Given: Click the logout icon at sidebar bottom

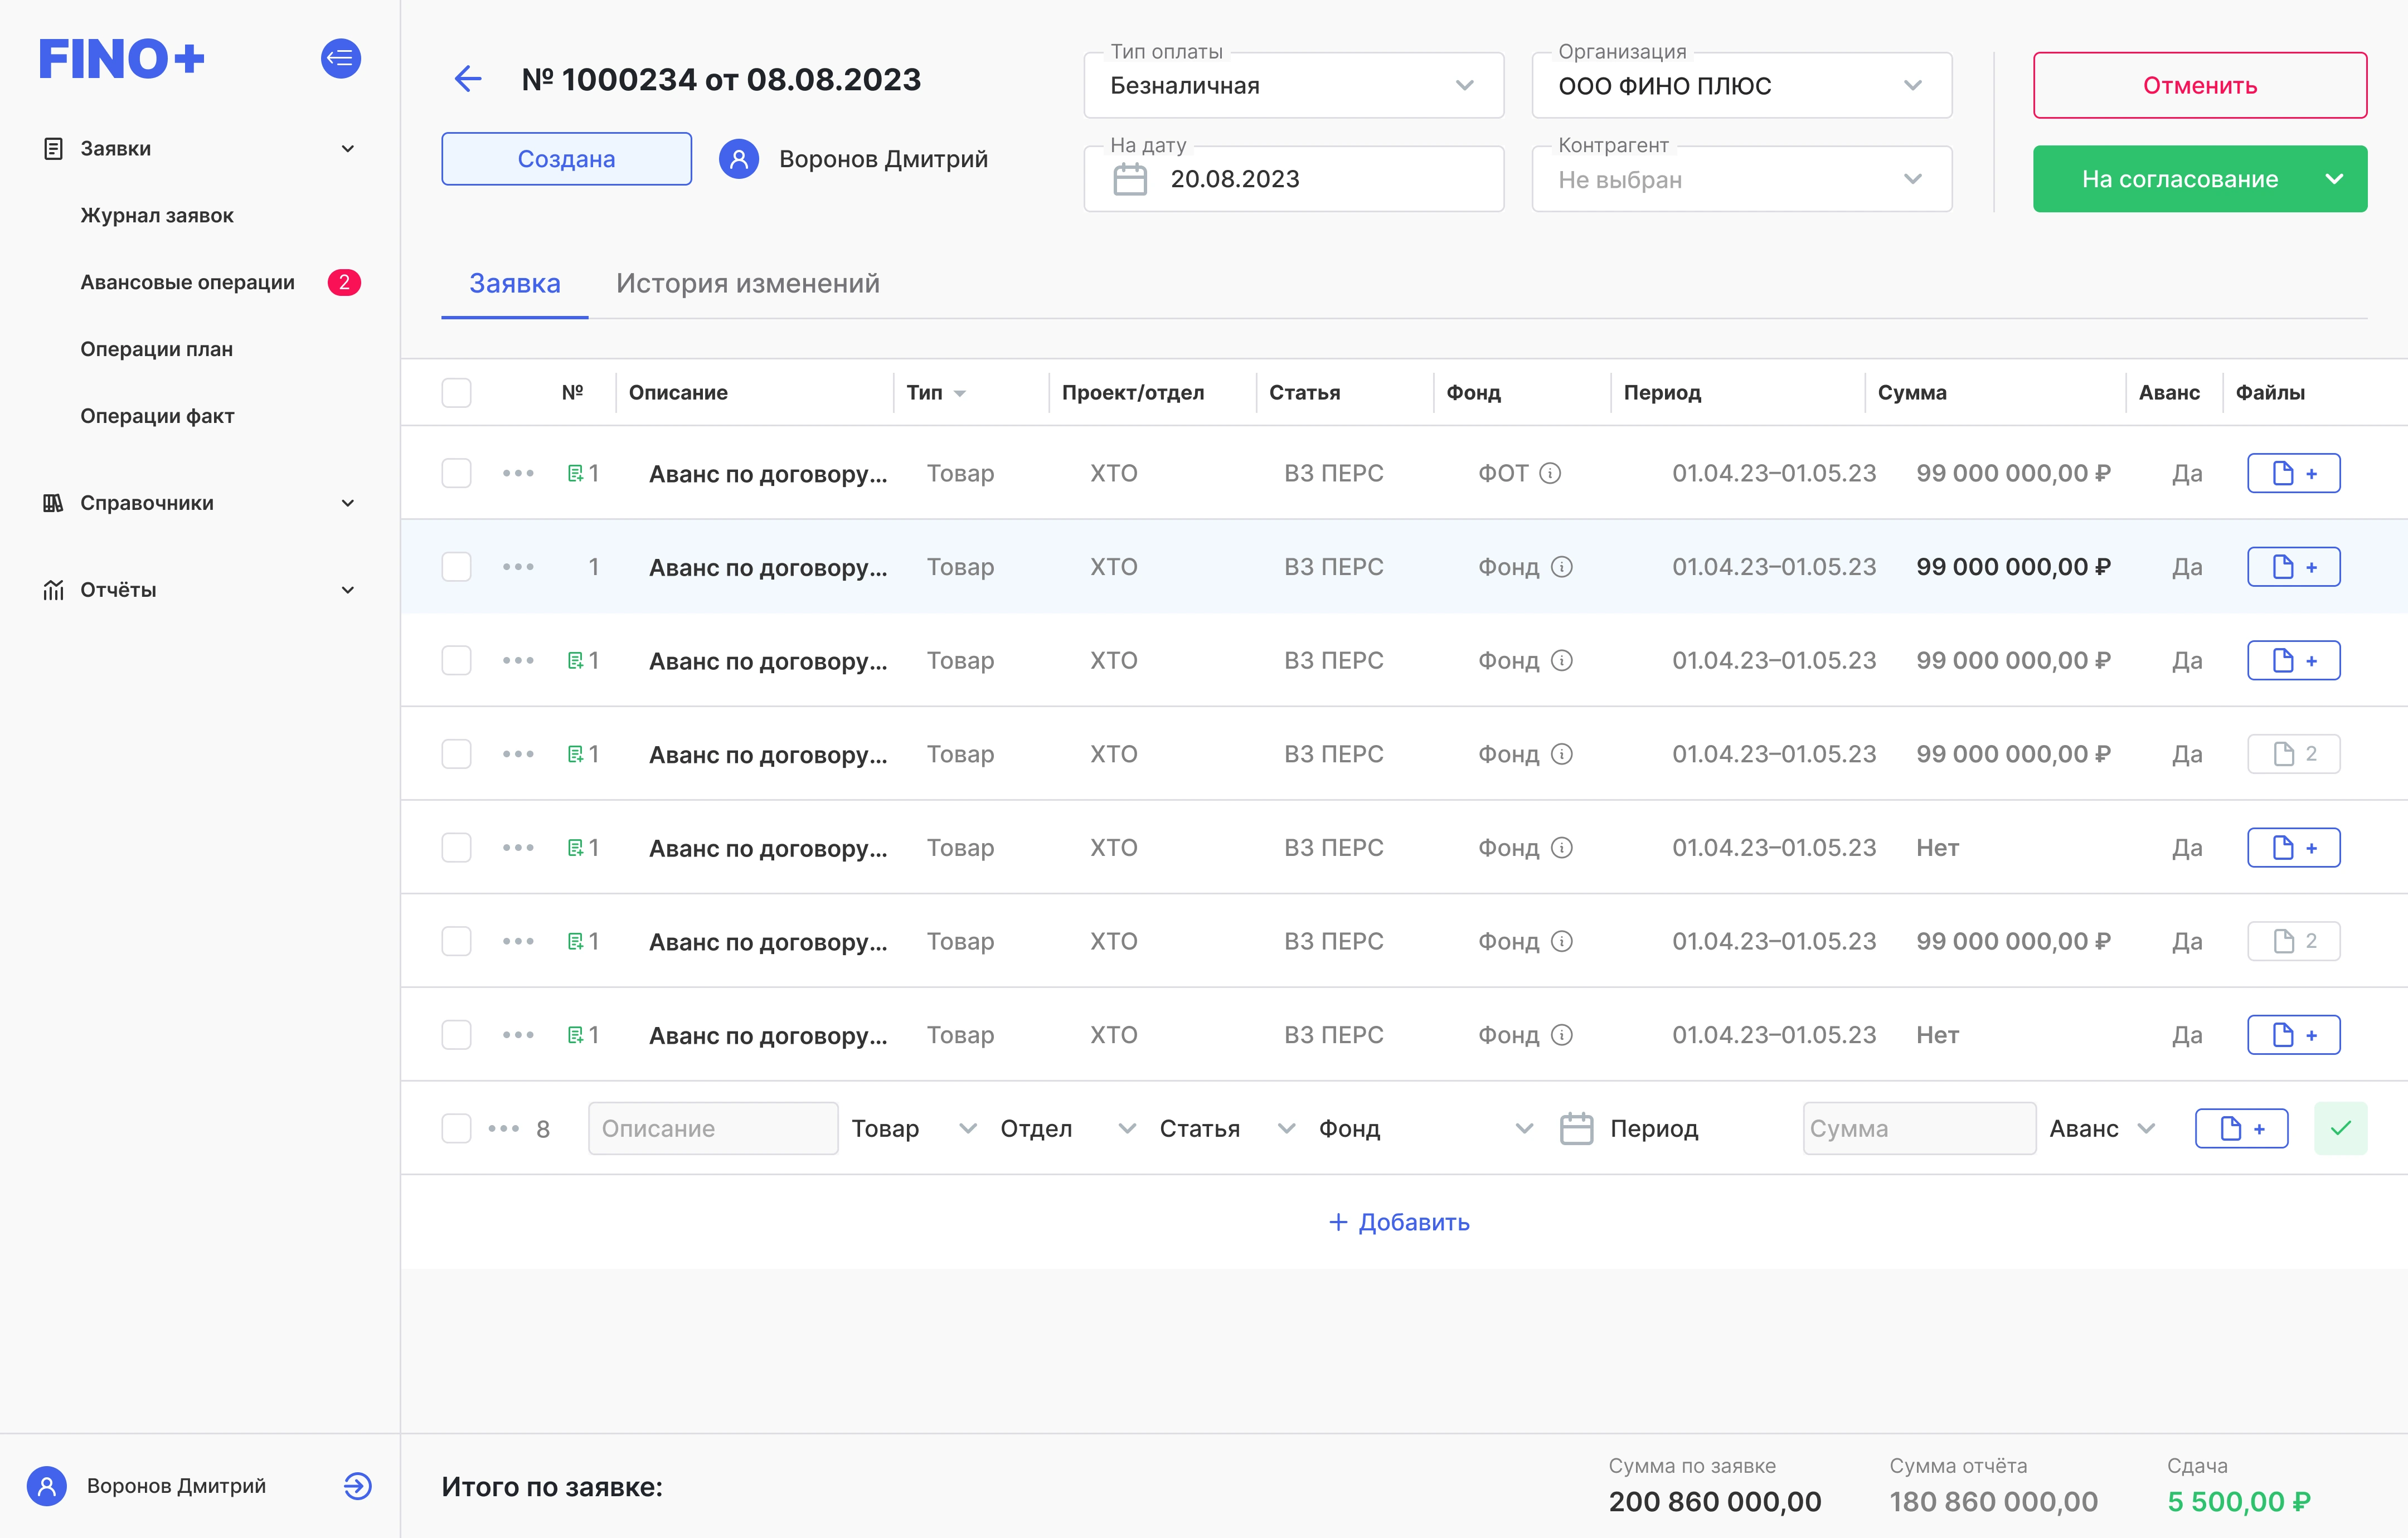Looking at the screenshot, I should click(357, 1486).
